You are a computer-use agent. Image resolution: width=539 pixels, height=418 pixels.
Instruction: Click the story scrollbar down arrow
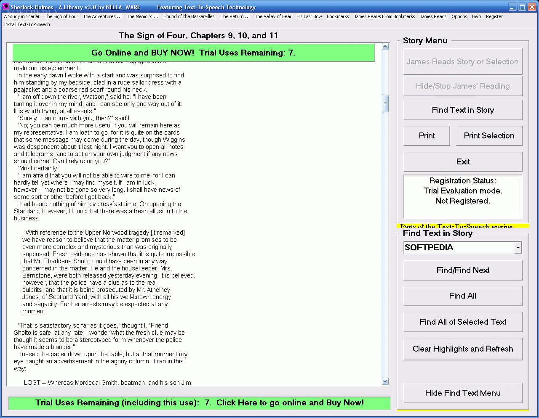tap(385, 381)
